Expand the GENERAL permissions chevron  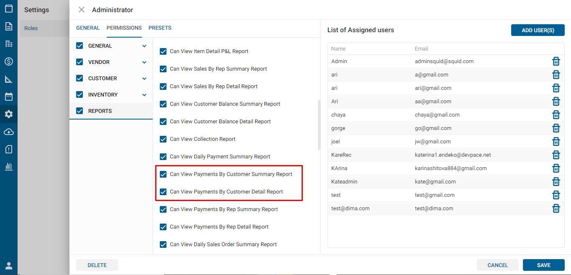pyautogui.click(x=144, y=46)
